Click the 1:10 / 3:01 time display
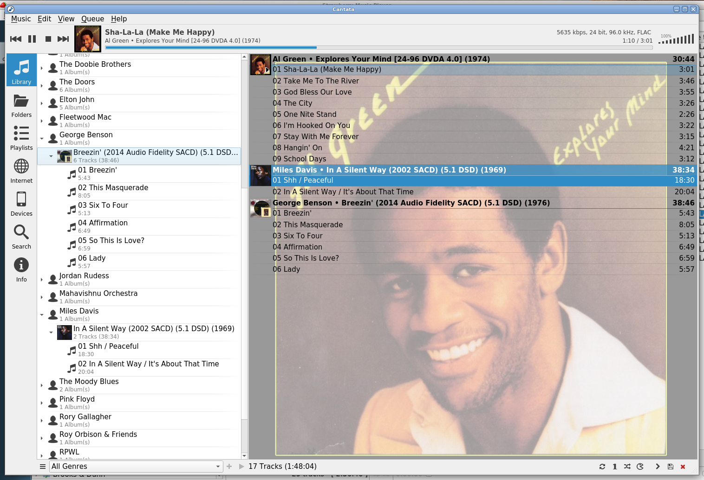Screen dimensions: 704x480 point(637,41)
